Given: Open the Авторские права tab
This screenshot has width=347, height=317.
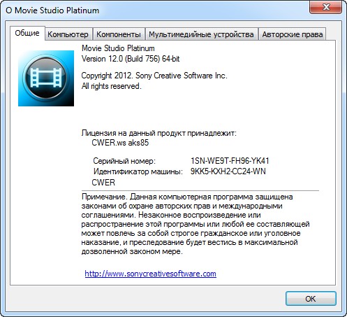Looking at the screenshot, I should [x=293, y=34].
